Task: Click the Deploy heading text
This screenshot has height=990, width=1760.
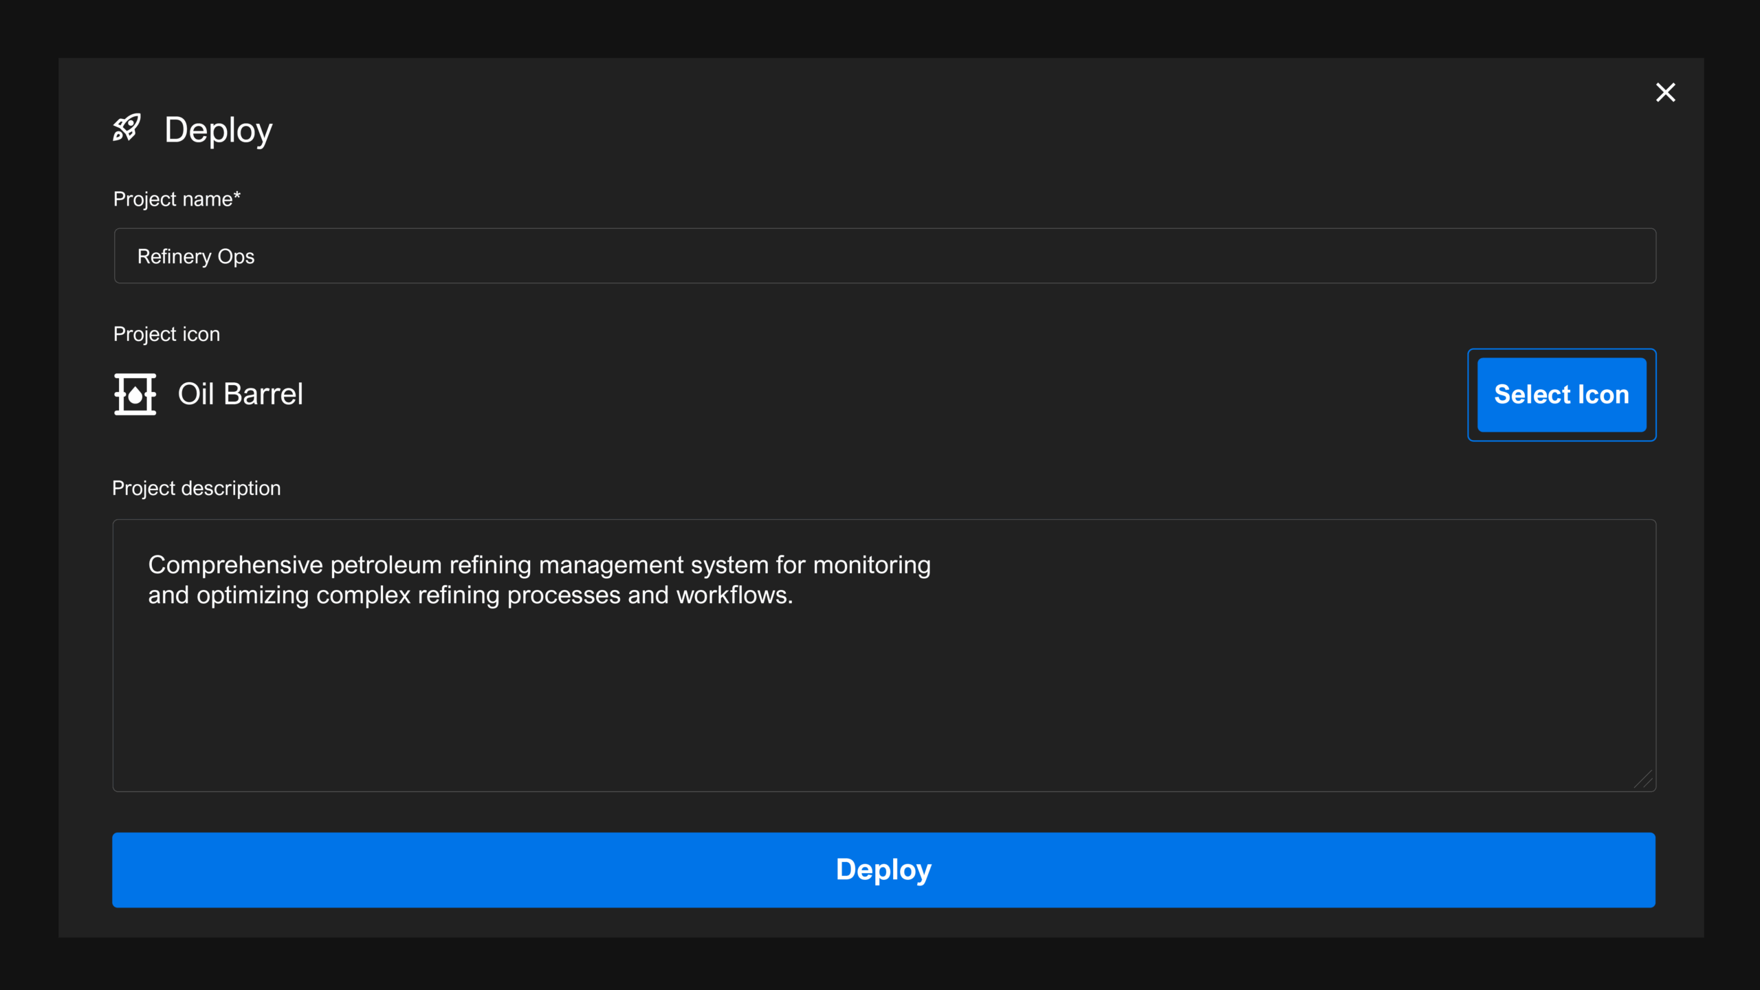Action: (219, 130)
